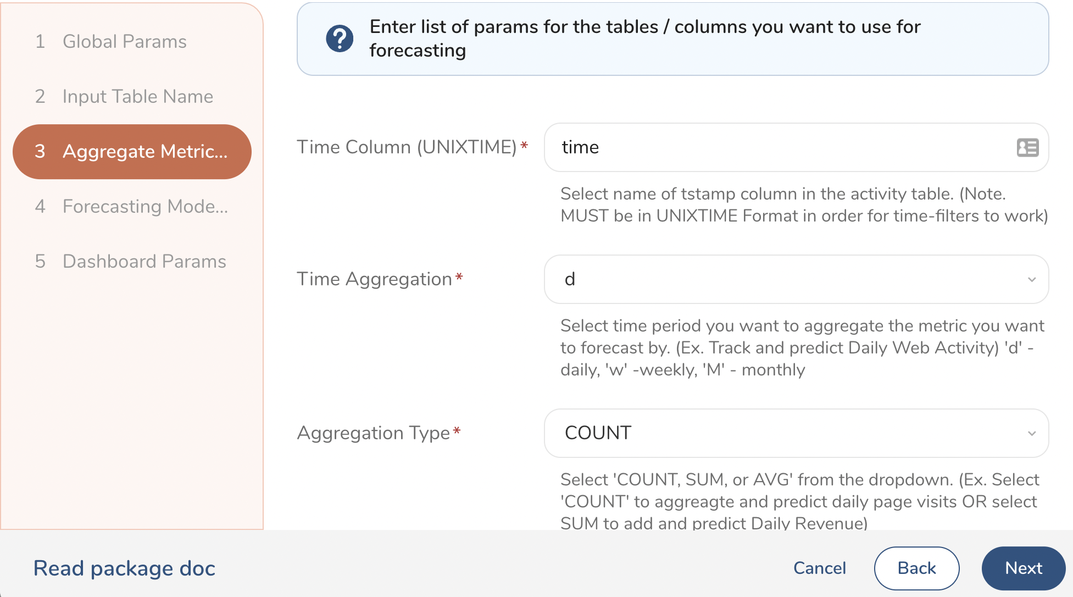Open the COUNT aggregation type combo box

786,433
